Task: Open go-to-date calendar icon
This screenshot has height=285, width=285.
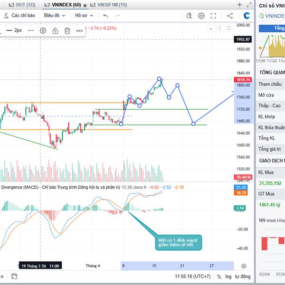Action: point(14,276)
